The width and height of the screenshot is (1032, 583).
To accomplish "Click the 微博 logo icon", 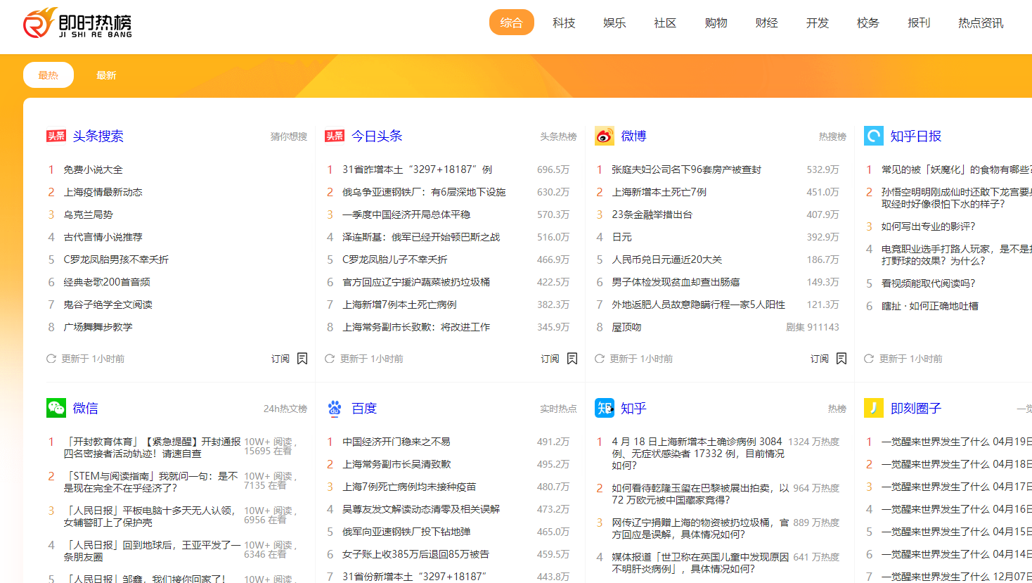I will 605,136.
